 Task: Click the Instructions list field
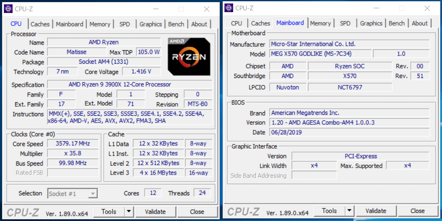click(130, 117)
